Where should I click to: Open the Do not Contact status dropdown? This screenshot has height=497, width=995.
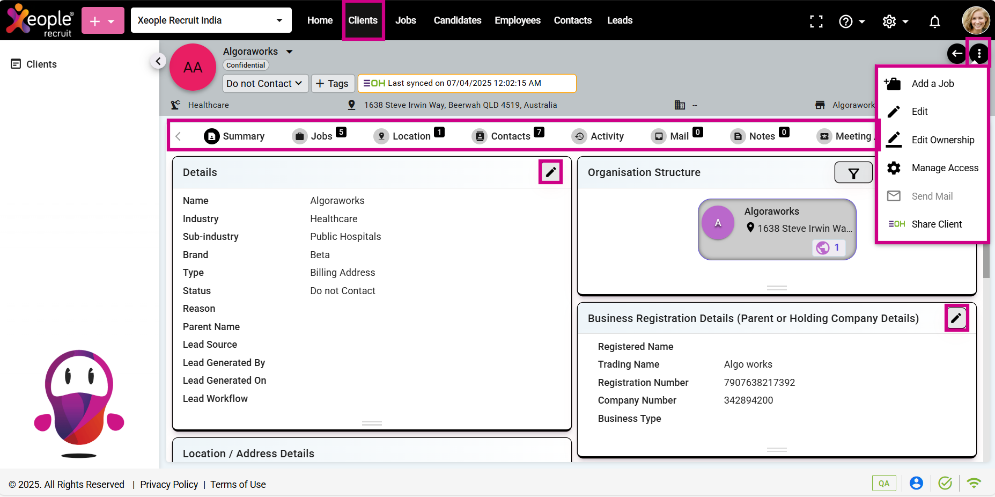pyautogui.click(x=264, y=84)
